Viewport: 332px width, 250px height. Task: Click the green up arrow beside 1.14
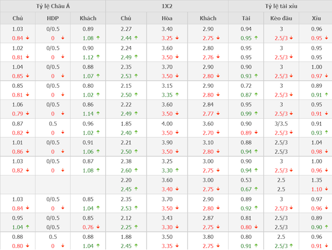coord(97,114)
